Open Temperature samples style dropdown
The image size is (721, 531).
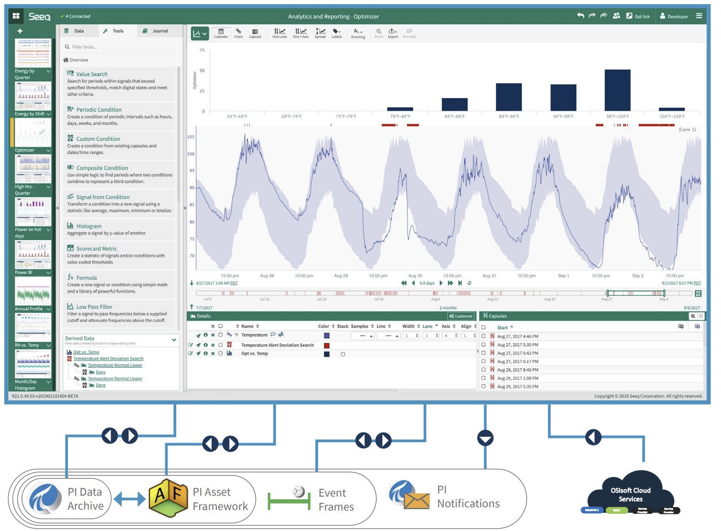(362, 336)
